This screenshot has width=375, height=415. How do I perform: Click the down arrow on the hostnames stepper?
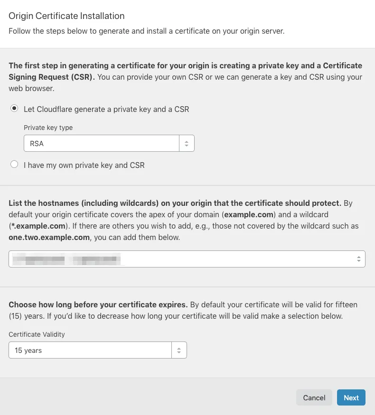359,261
